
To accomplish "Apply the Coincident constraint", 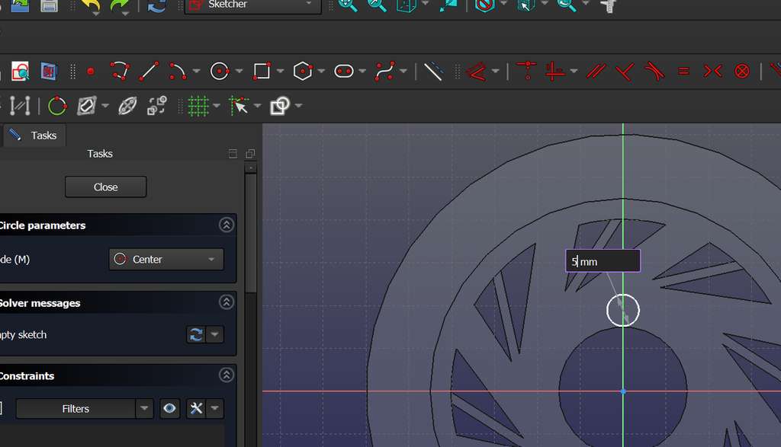I will tap(526, 71).
